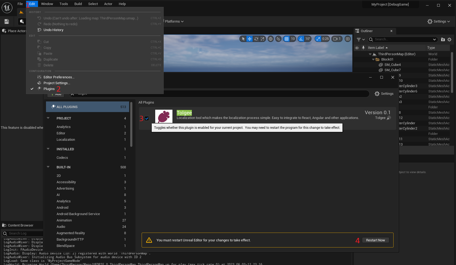The image size is (456, 265).
Task: Select the Scale tool in the viewport
Action: click(x=262, y=39)
